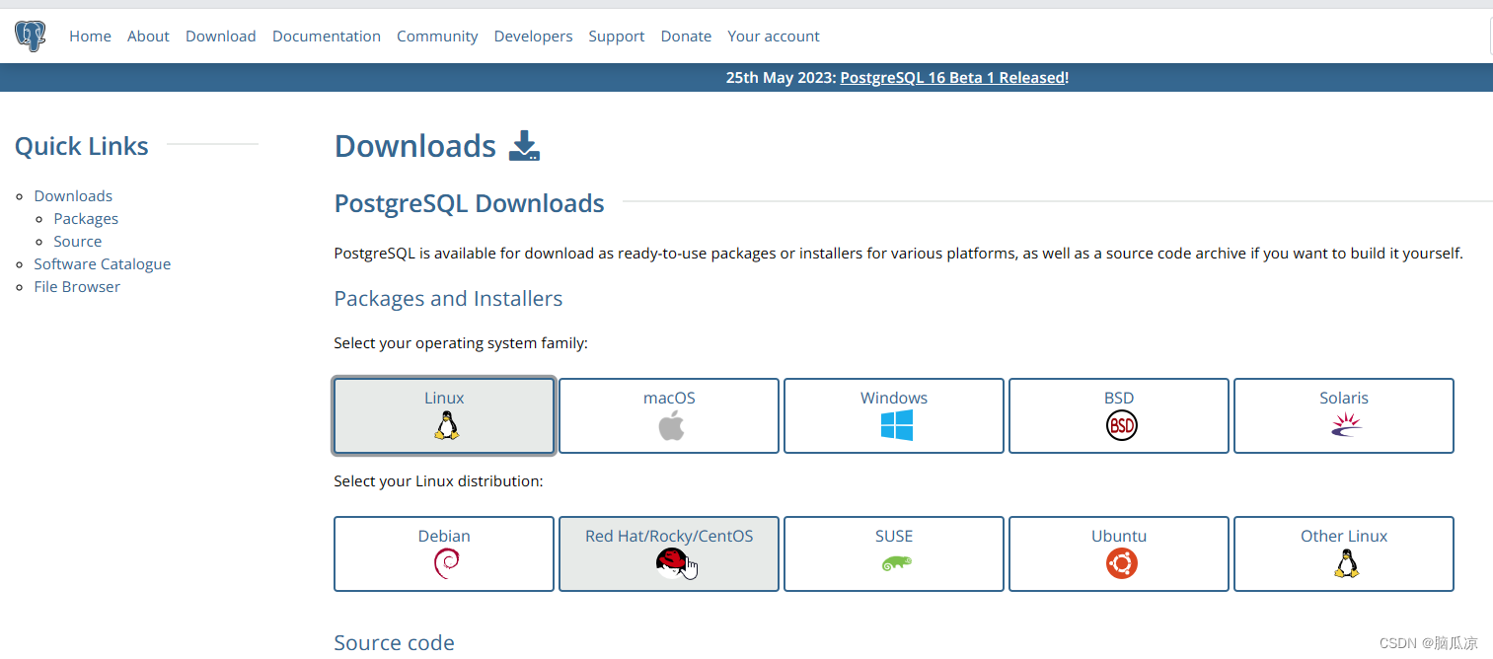Click the Linux penguin icon
1493x659 pixels.
coord(446,426)
